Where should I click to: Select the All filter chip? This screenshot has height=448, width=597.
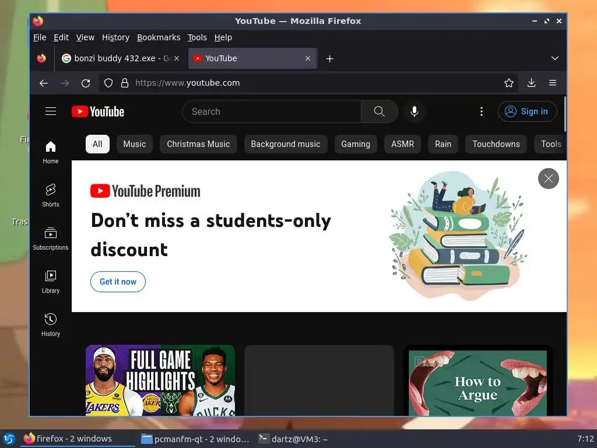(x=97, y=144)
